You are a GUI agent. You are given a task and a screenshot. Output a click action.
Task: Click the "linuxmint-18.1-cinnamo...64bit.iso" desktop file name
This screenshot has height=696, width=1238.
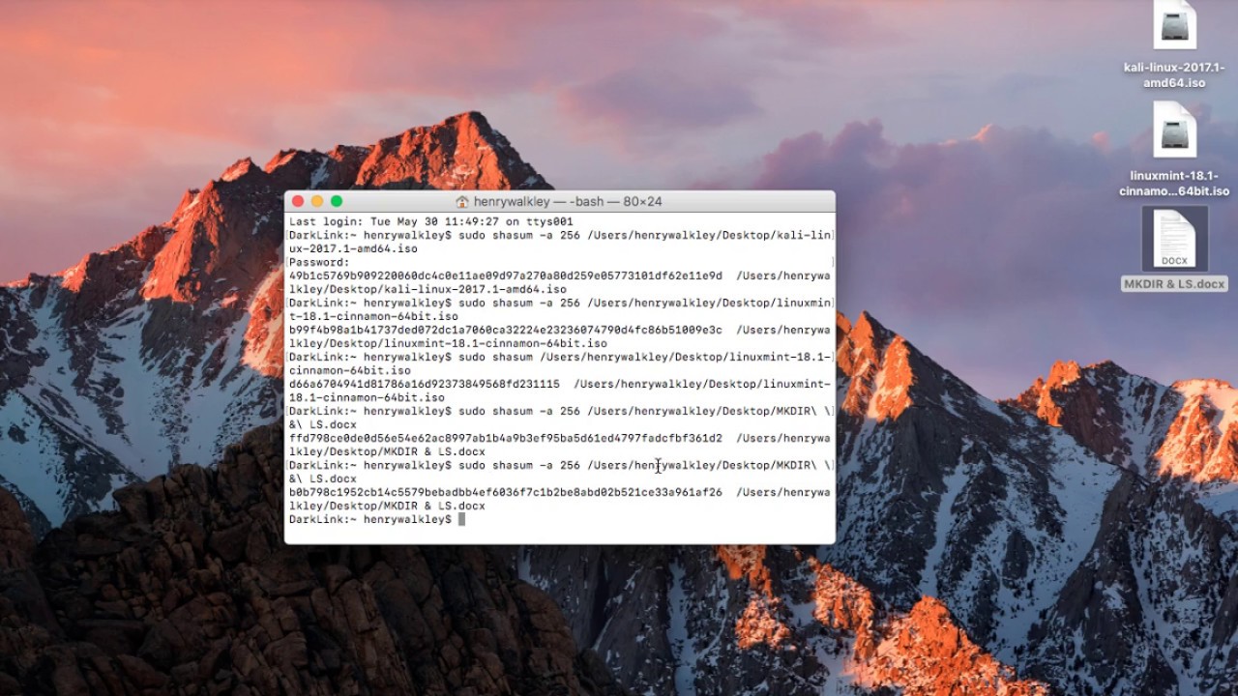(x=1174, y=183)
